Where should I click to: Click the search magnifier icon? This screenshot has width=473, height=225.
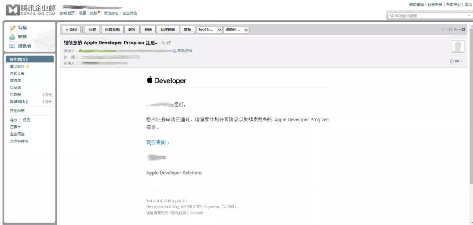(392, 16)
